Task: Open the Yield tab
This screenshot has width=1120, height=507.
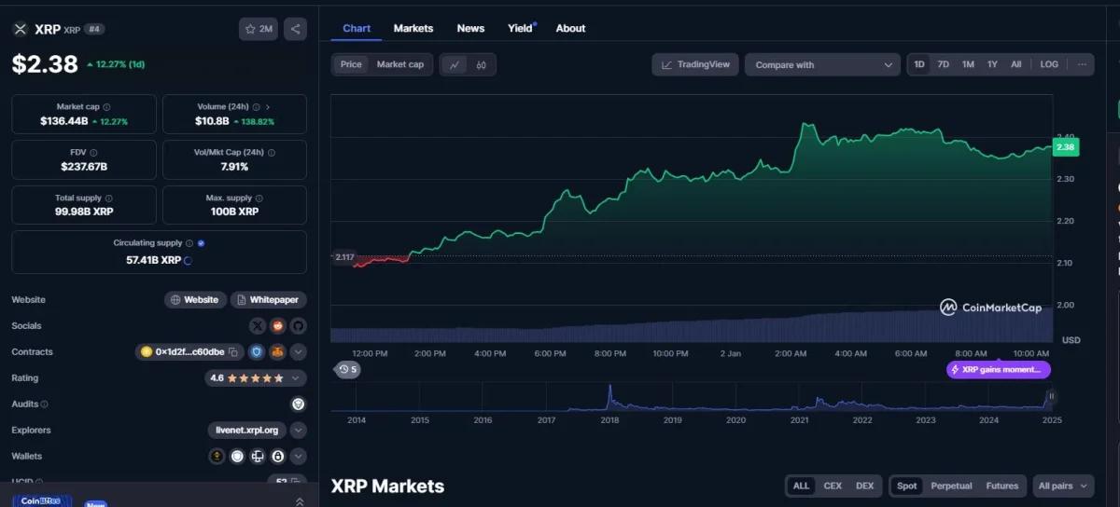Action: pyautogui.click(x=520, y=29)
